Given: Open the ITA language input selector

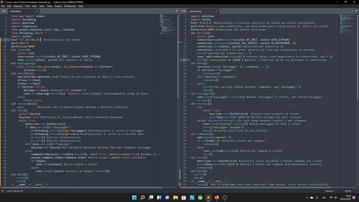Looking at the screenshot, I should (324, 198).
